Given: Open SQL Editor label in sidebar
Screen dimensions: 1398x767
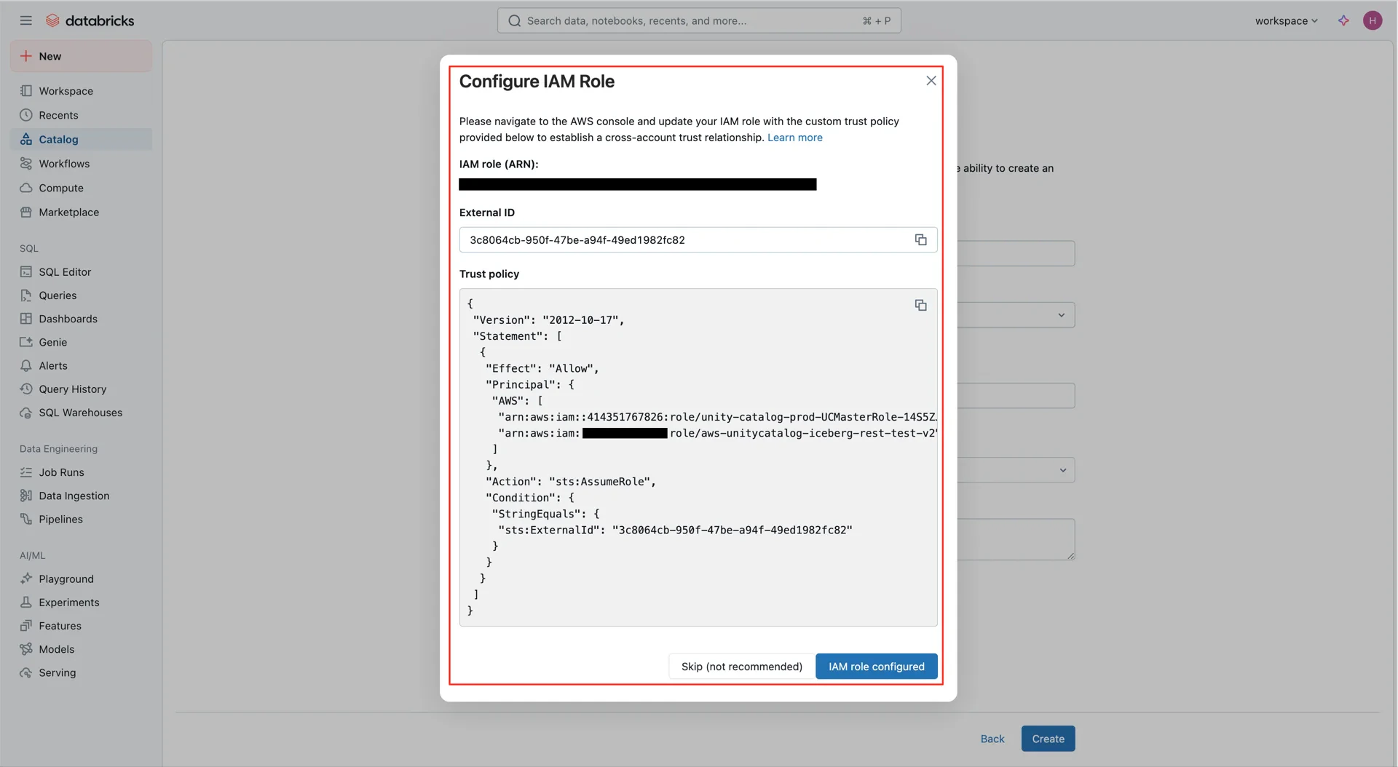Looking at the screenshot, I should click(x=65, y=271).
